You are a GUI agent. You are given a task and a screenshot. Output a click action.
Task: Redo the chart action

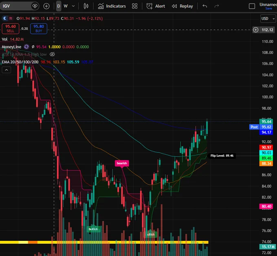tap(217, 6)
